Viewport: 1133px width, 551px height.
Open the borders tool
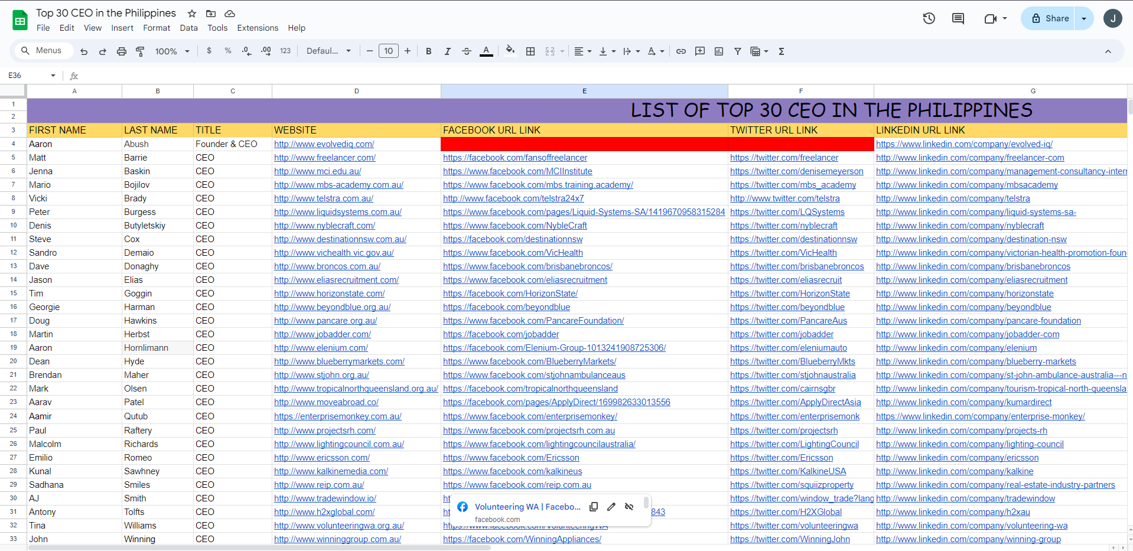pos(530,51)
